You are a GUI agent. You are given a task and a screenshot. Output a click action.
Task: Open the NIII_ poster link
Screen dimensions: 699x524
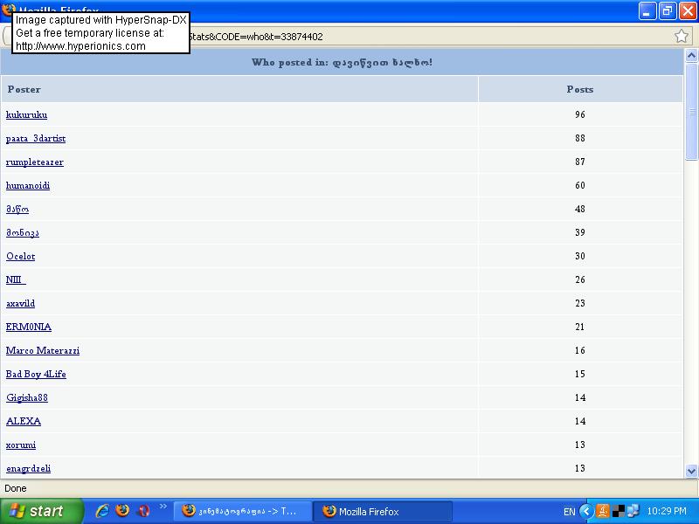[16, 280]
